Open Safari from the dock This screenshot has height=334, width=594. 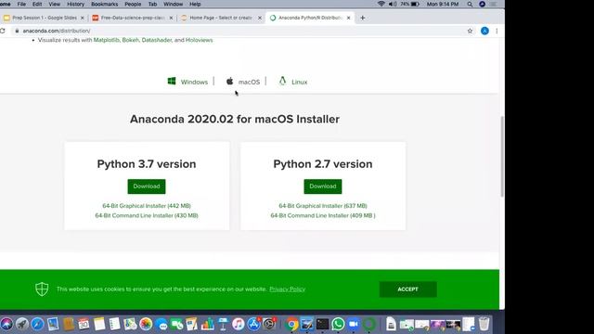pyautogui.click(x=37, y=324)
